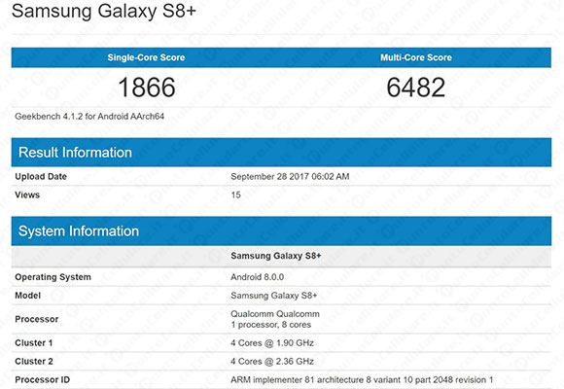
Task: Click the single-core score value 1866
Action: coord(147,88)
